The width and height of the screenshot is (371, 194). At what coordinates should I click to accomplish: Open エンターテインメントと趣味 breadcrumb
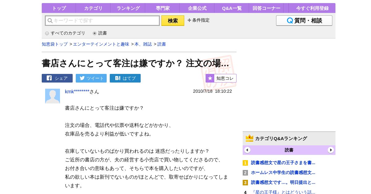(101, 44)
